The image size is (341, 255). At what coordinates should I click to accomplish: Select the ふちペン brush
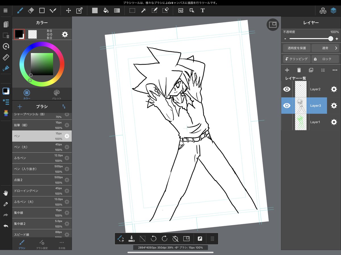pyautogui.click(x=42, y=158)
